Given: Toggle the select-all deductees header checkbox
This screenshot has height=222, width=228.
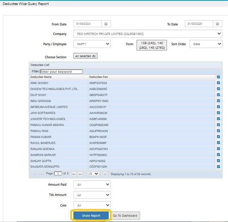Looking at the screenshot, I should pos(218,77).
